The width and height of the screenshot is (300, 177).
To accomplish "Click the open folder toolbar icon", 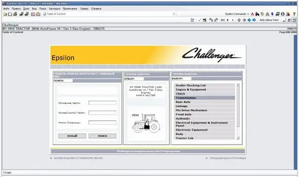I will (5, 14).
